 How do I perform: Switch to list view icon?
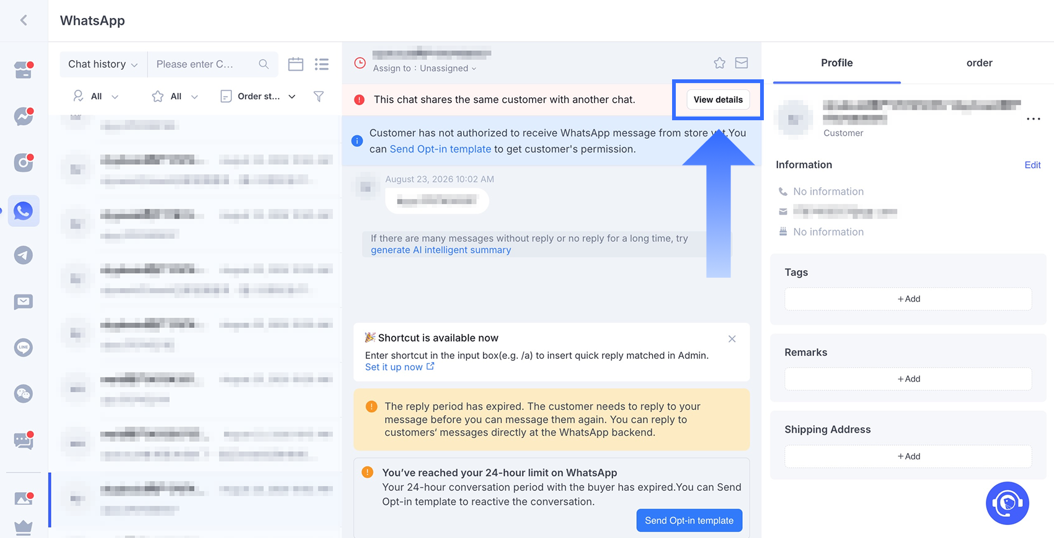pyautogui.click(x=322, y=64)
